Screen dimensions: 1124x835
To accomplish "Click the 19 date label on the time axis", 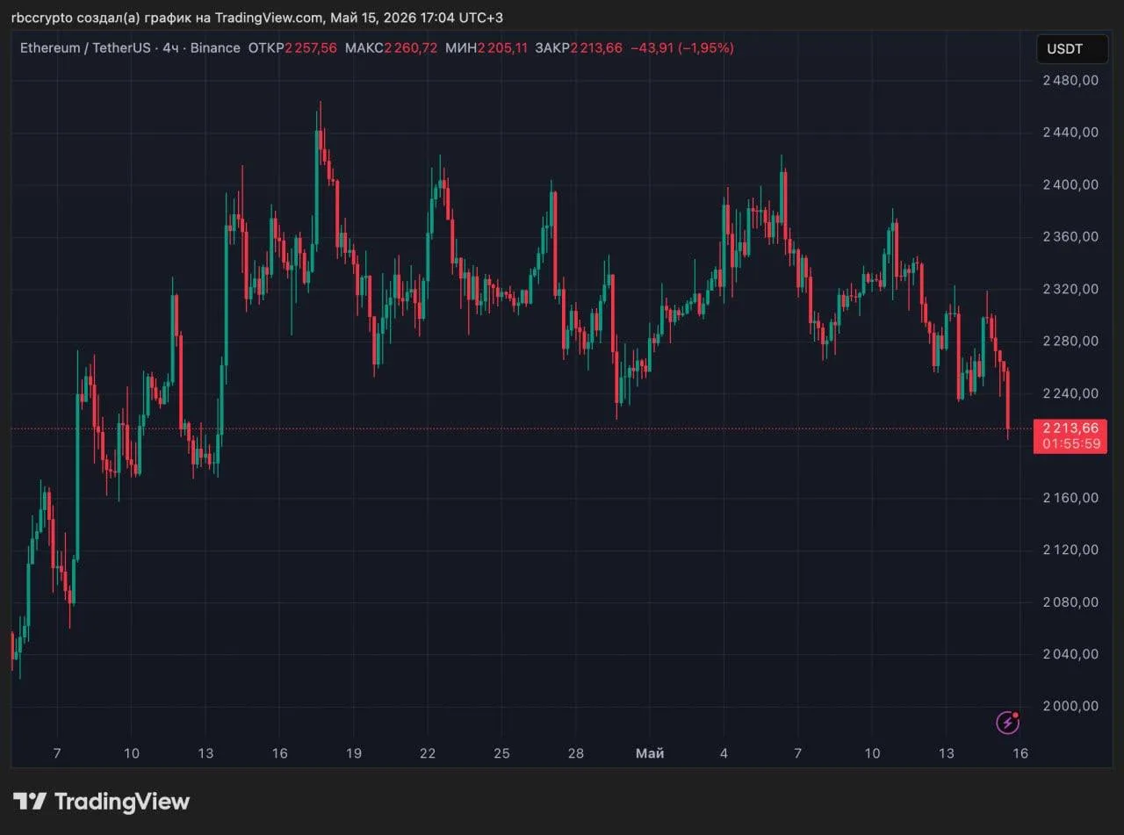I will 354,753.
